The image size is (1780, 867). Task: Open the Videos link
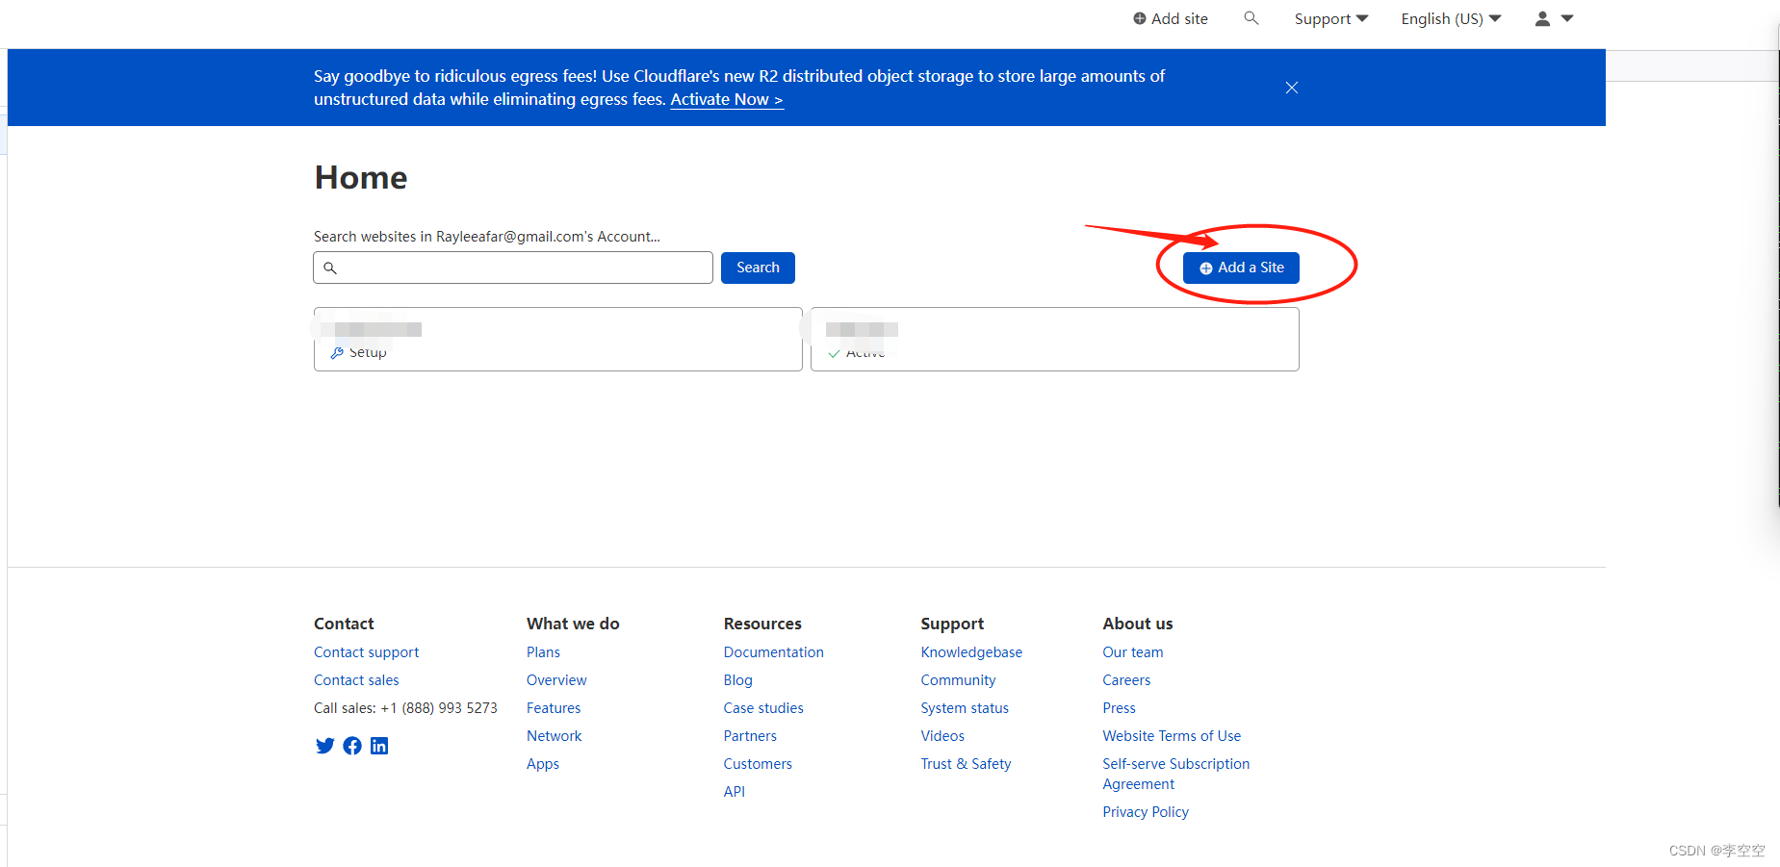coord(942,736)
